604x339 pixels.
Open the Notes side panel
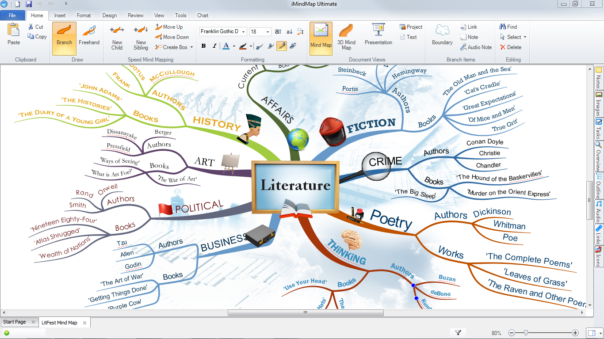click(x=599, y=78)
